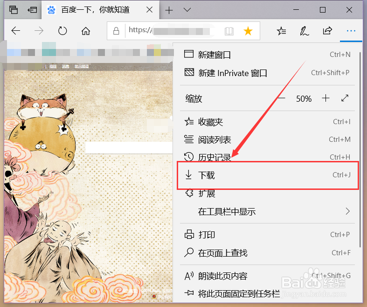
Task: Open the favorites hub icon in toolbar
Action: point(281,31)
